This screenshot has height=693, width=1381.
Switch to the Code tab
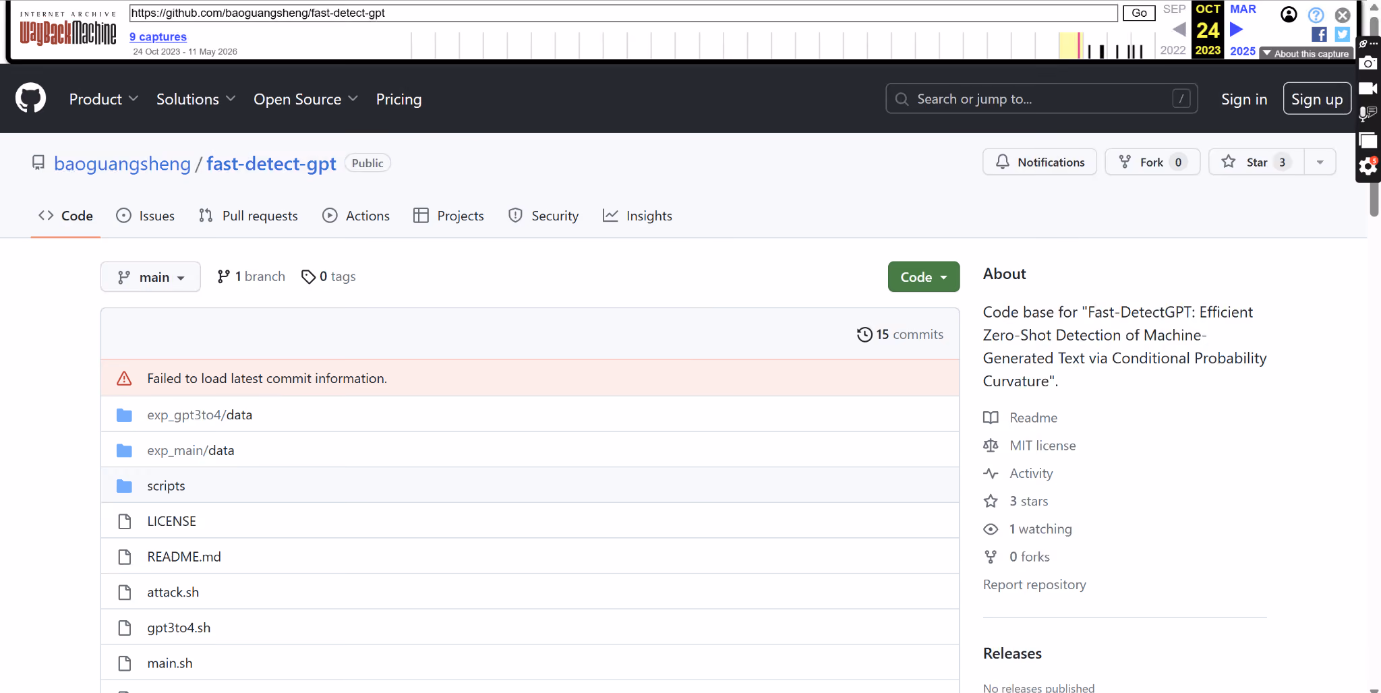click(65, 216)
